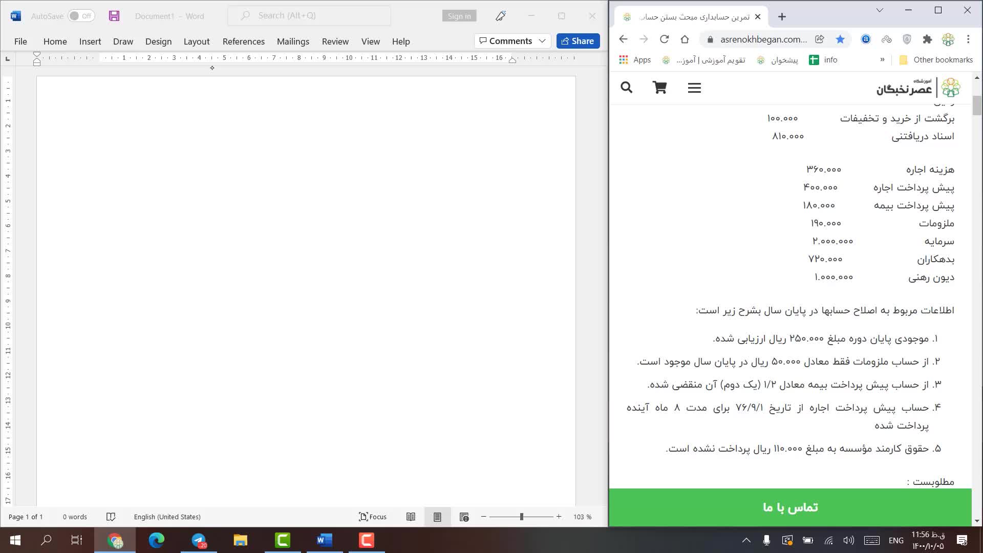
Task: Open the website hamburger menu
Action: click(694, 88)
